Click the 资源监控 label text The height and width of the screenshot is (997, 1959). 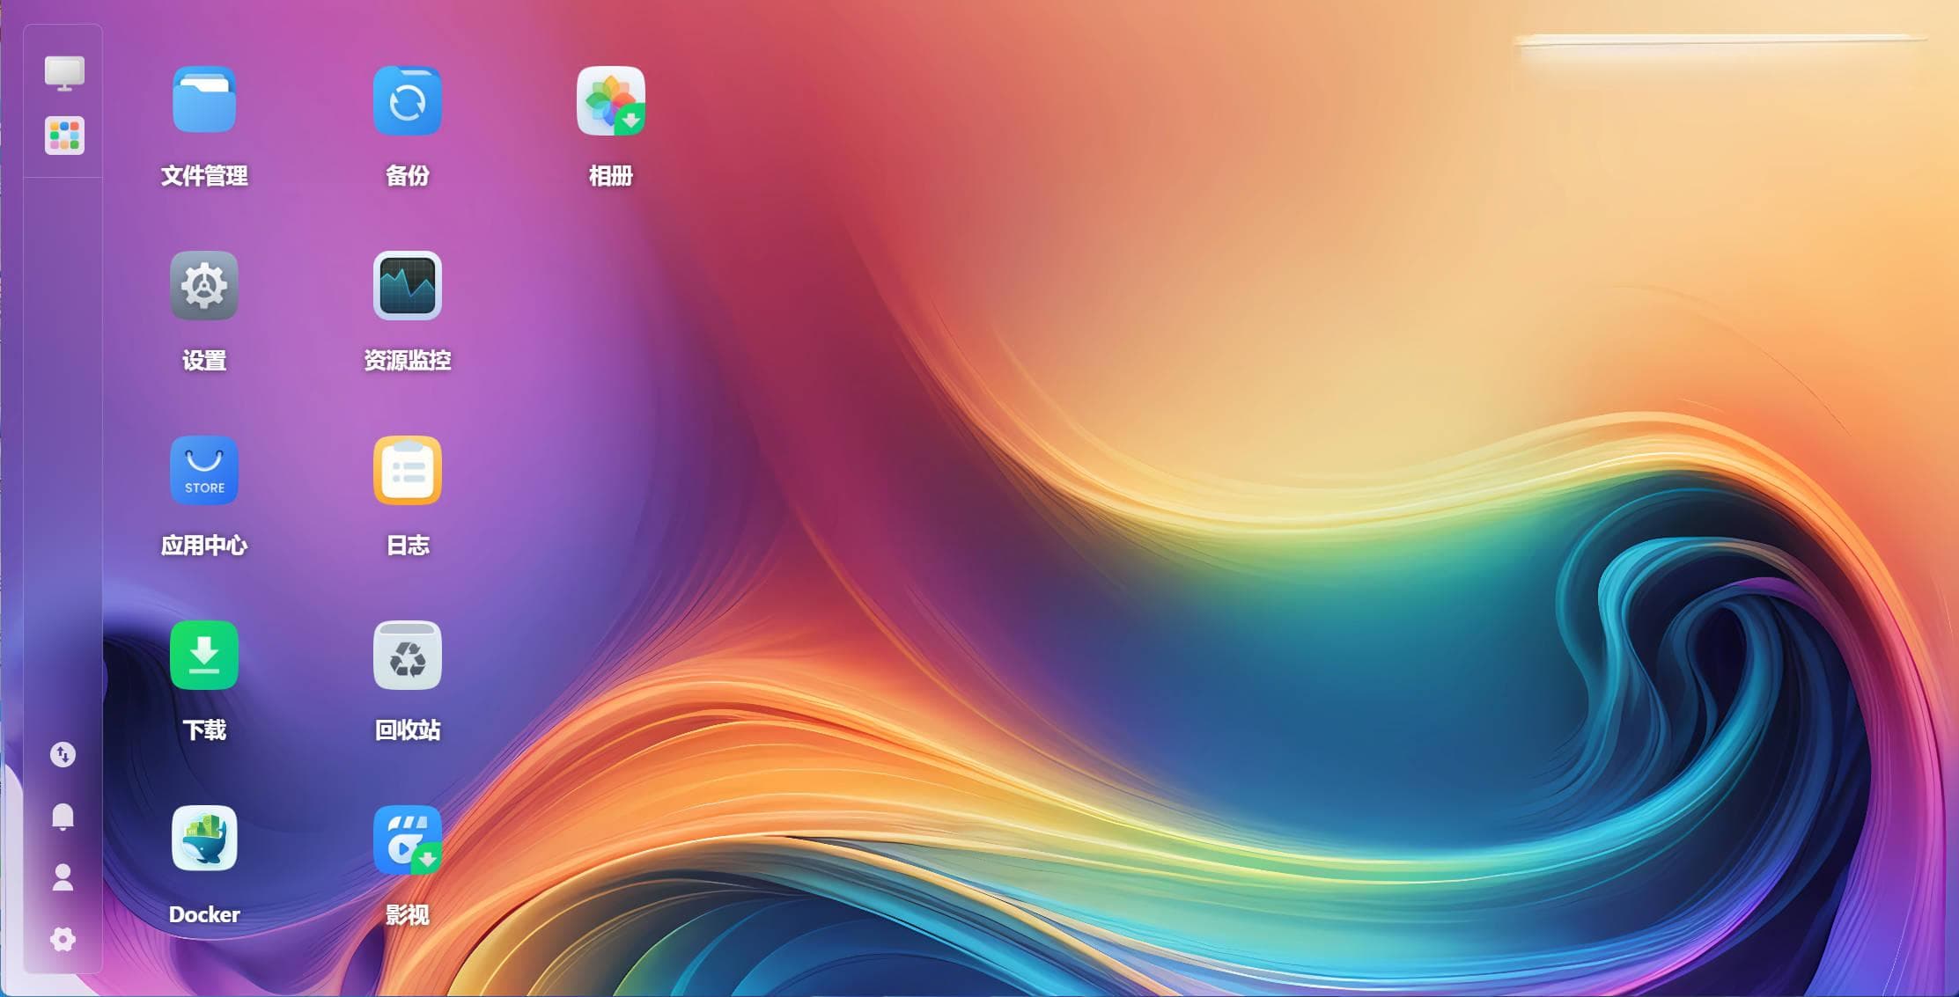pos(408,360)
